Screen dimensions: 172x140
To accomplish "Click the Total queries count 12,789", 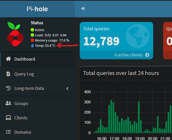I will click(101, 42).
